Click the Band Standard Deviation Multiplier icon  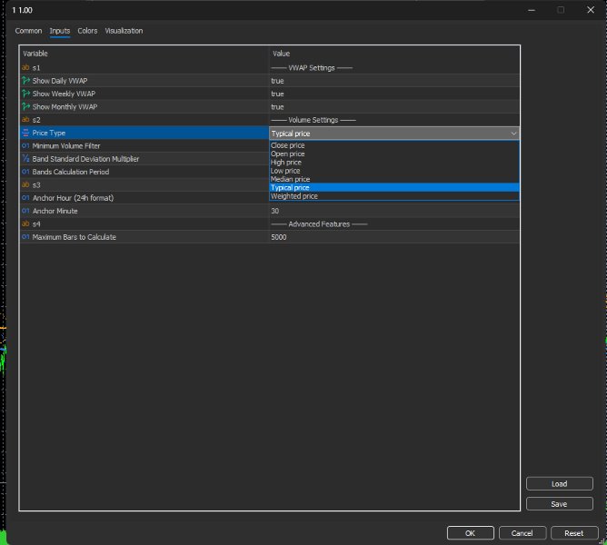[x=25, y=159]
